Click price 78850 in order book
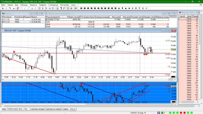This screenshot has width=203, height=114. [x=189, y=83]
